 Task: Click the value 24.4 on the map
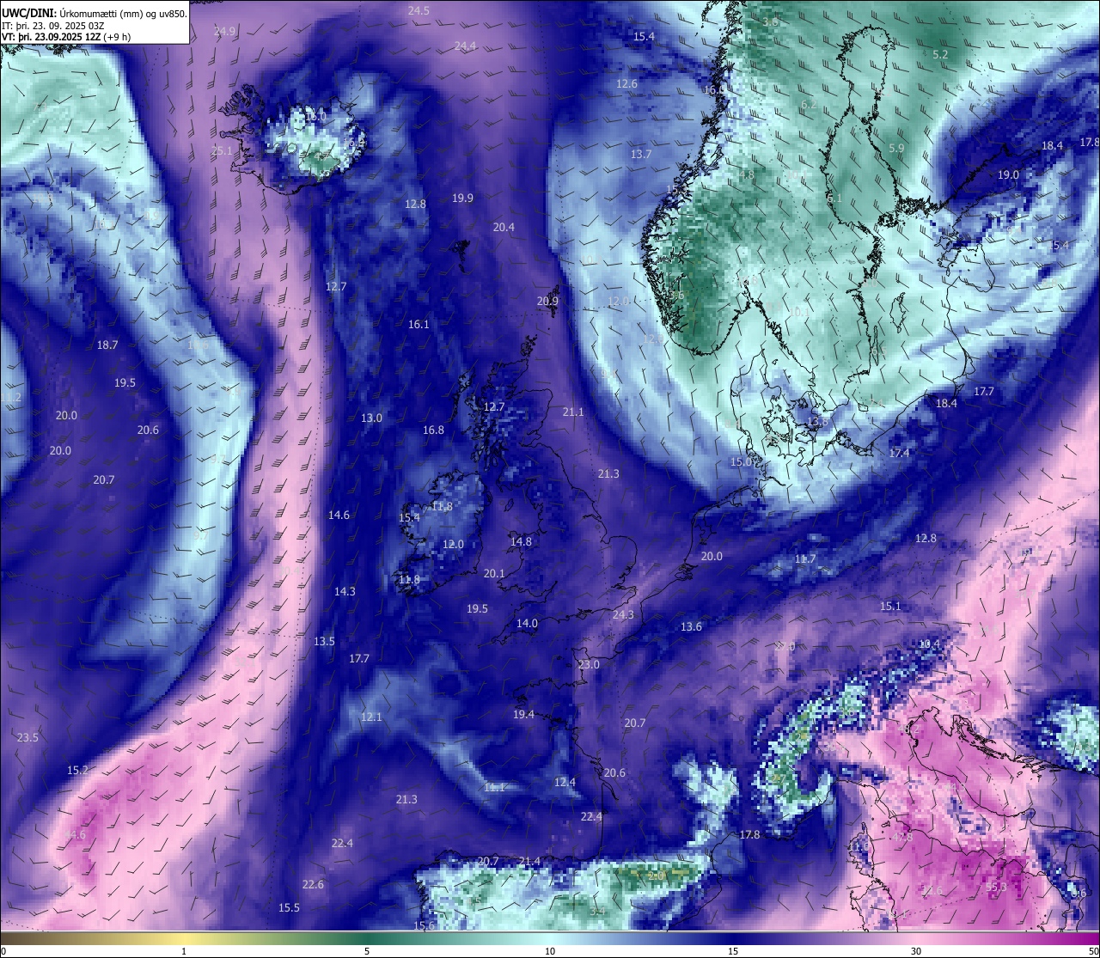pos(465,46)
